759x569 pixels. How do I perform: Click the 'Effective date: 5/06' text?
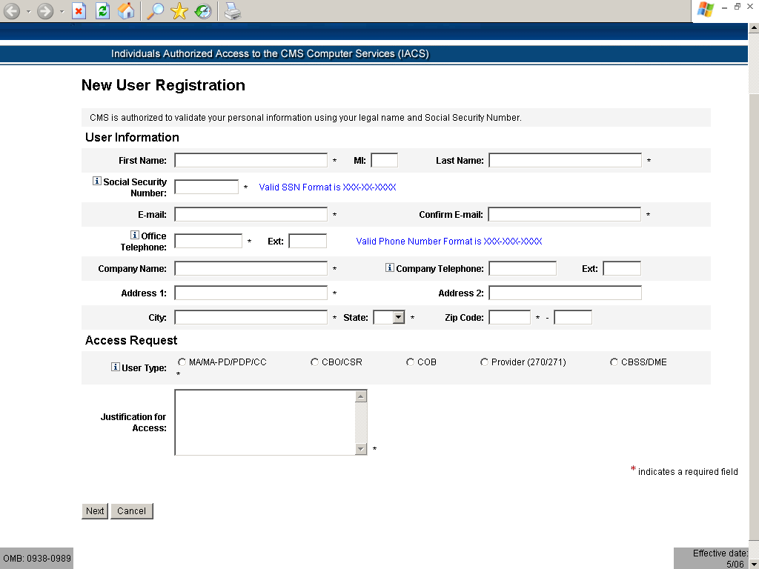(x=720, y=559)
